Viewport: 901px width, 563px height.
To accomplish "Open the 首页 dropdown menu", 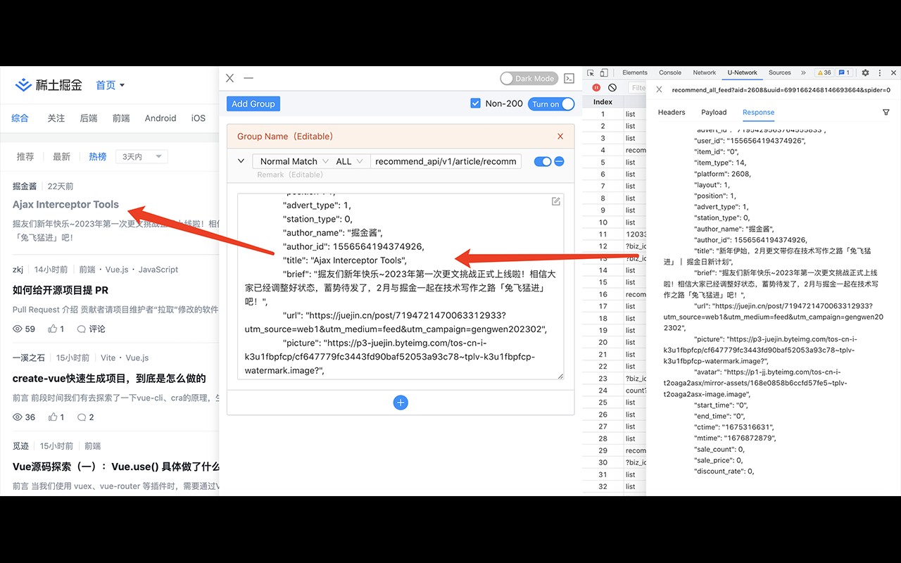I will pyautogui.click(x=110, y=85).
